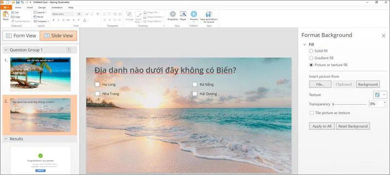Close the Format Background panel
This screenshot has height=175, width=390.
[384, 35]
